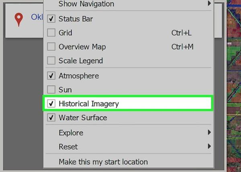Click the Okl search result link
This screenshot has height=172, width=241.
[x=37, y=17]
